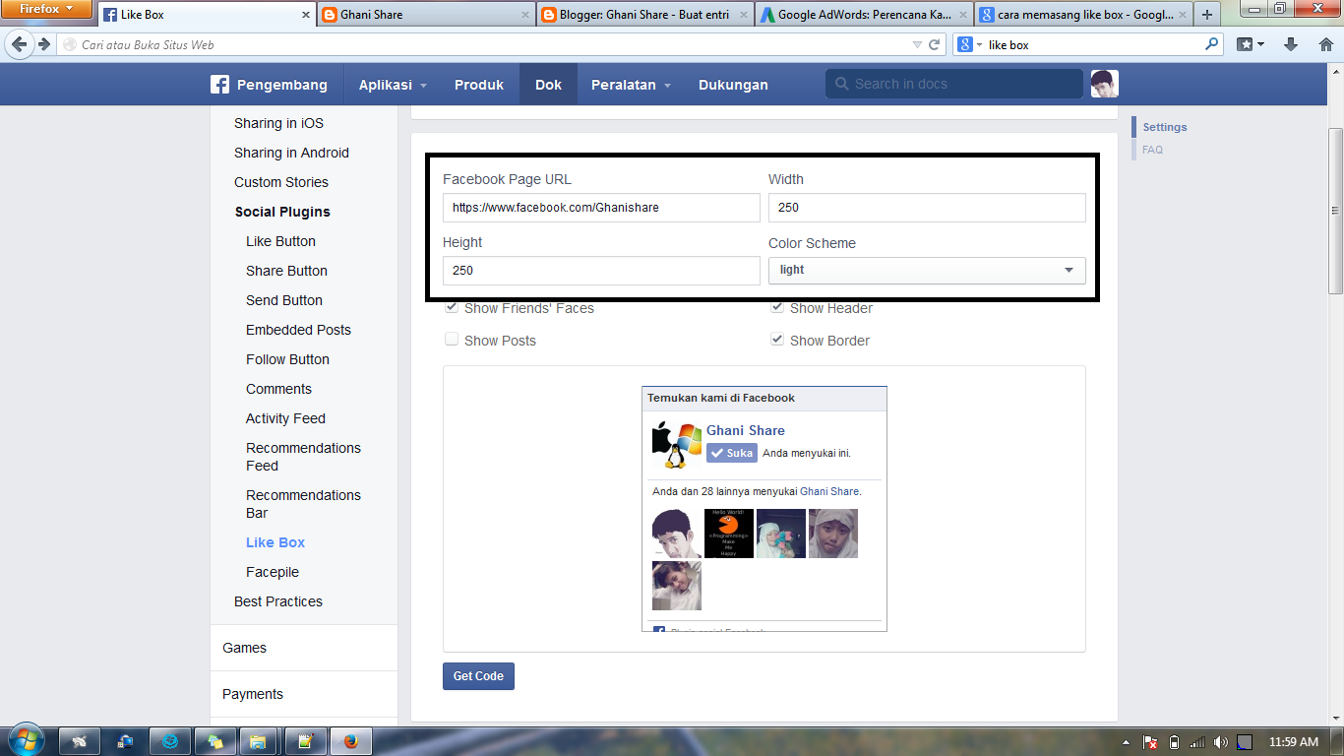Jump to the FAQ section link
The width and height of the screenshot is (1344, 756).
(1152, 150)
